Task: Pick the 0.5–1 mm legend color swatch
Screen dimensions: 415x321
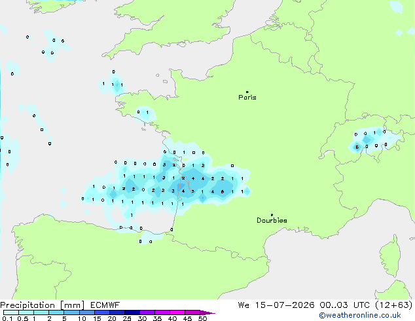Action: tap(26, 312)
